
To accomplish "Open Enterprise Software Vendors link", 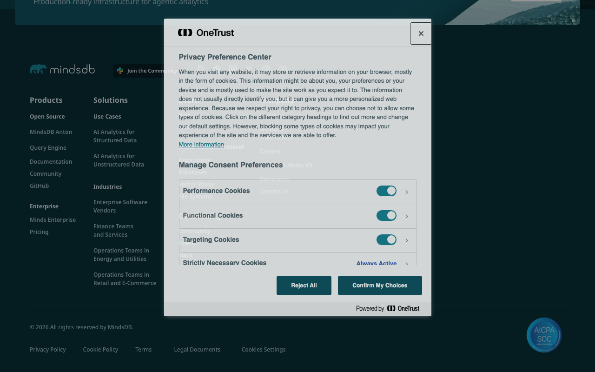I will 120,206.
